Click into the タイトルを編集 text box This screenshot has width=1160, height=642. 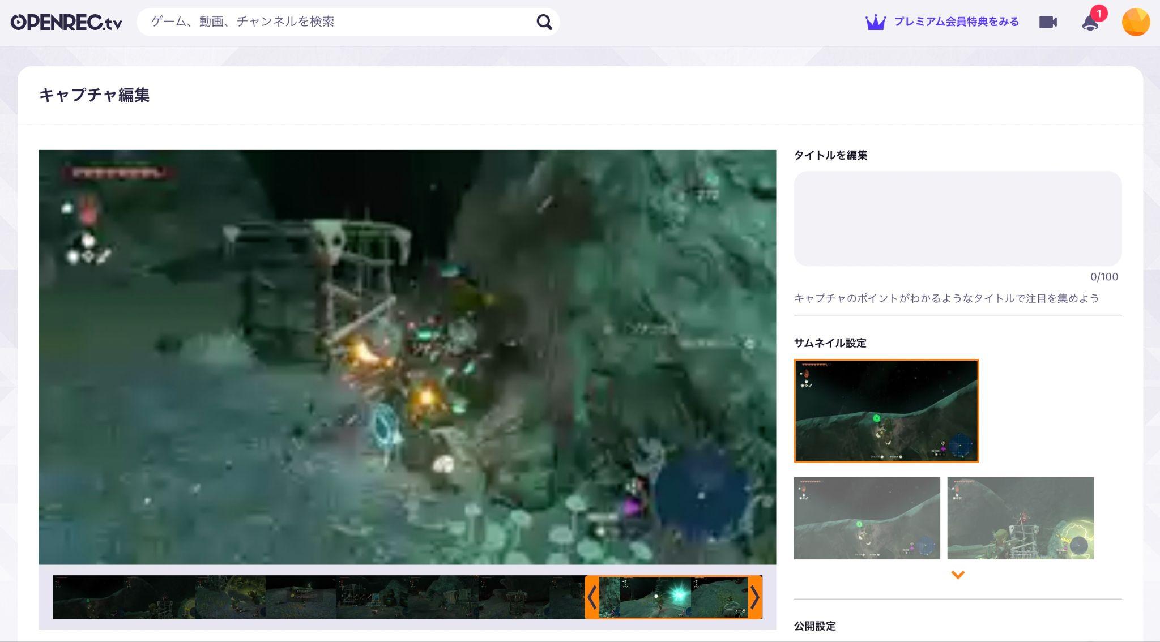click(x=957, y=219)
